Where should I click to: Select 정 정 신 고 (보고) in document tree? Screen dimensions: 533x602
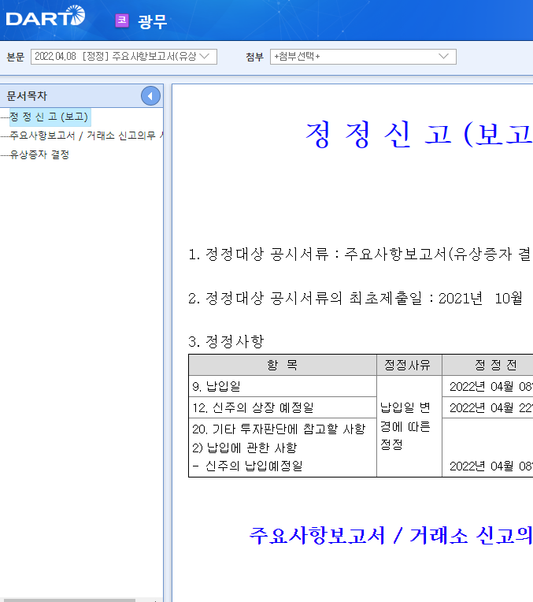[x=49, y=117]
